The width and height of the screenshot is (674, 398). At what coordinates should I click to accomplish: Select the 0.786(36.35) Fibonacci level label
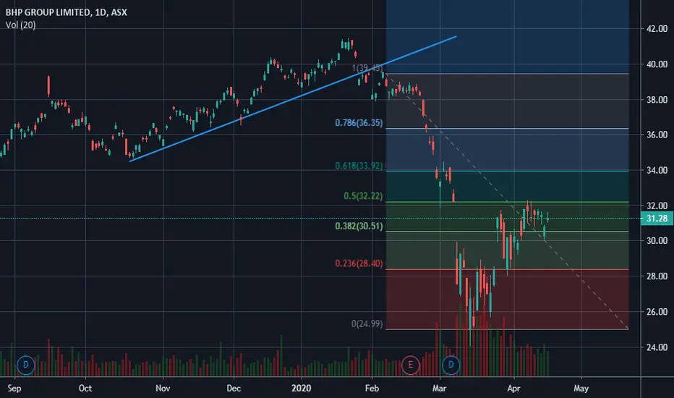[x=359, y=123]
